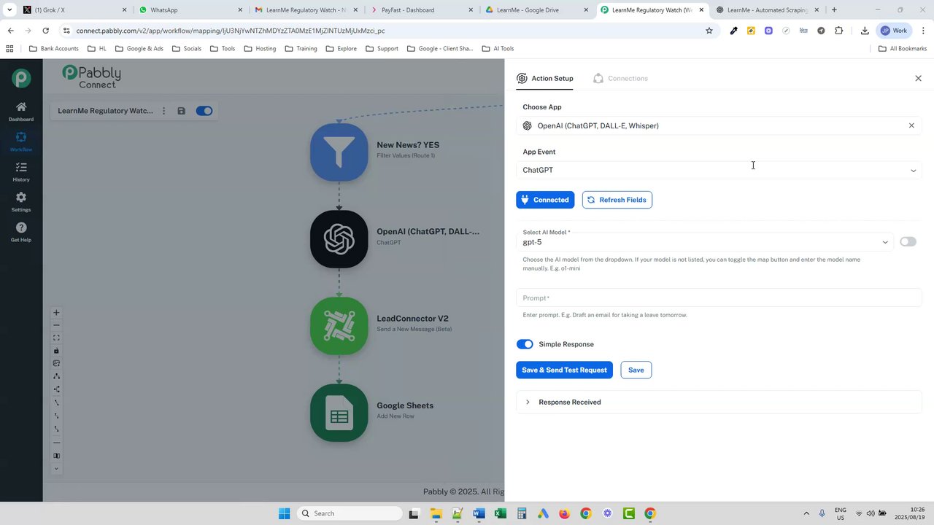Click into the Prompt input field
The width and height of the screenshot is (934, 525).
(x=719, y=297)
